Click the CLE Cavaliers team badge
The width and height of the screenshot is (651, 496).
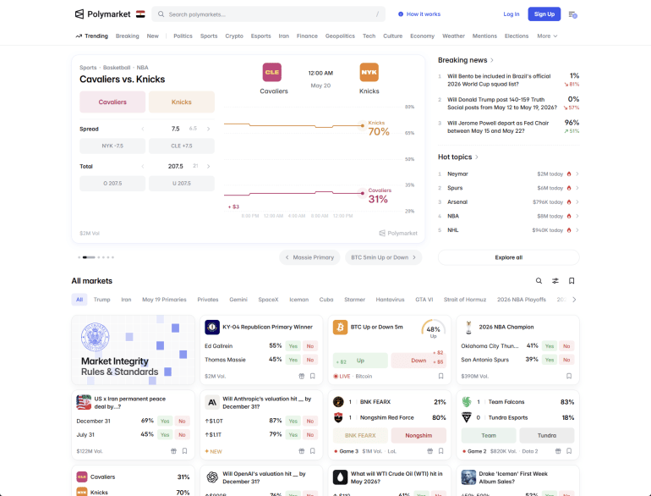pos(272,72)
